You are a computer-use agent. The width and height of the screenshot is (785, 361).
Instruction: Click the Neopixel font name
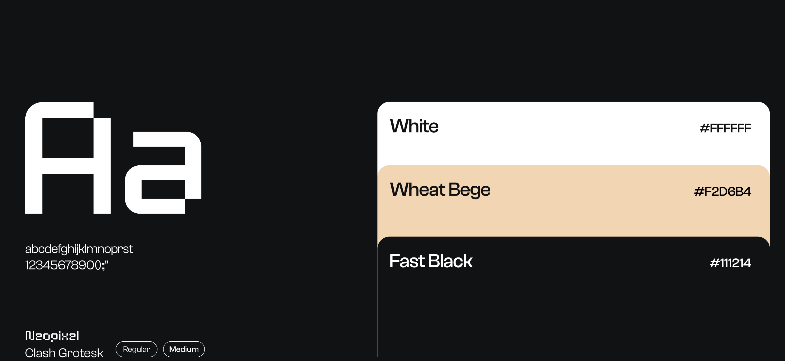52,335
